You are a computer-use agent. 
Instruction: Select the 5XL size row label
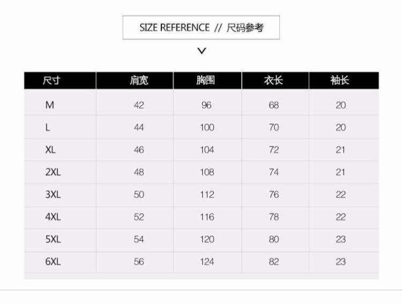(x=53, y=239)
